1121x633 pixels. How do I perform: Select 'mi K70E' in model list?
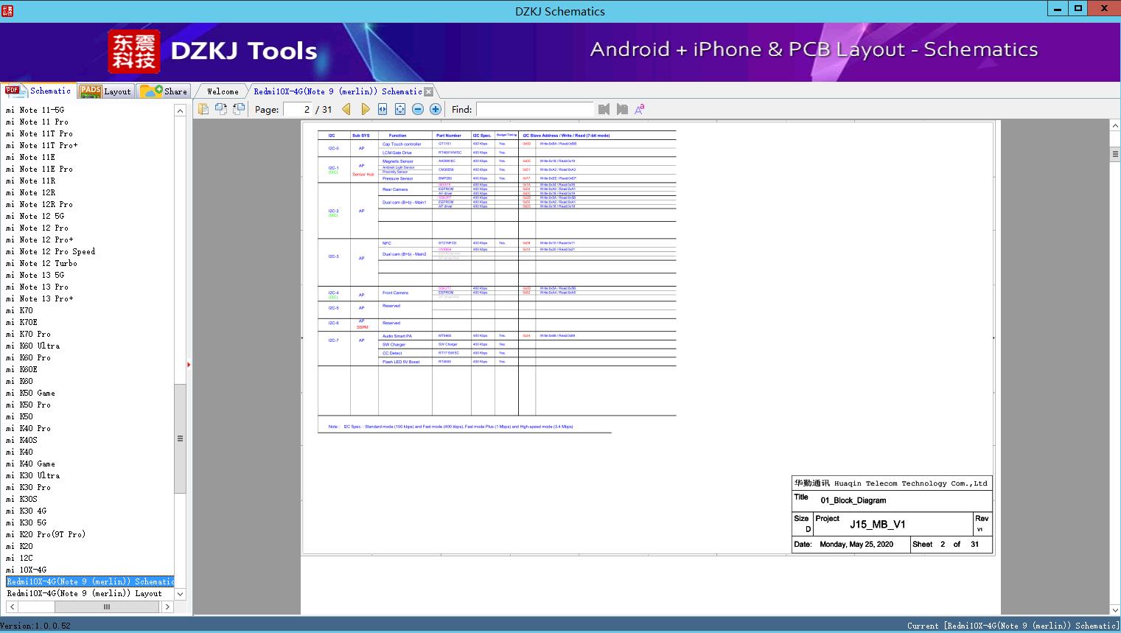[x=21, y=322]
